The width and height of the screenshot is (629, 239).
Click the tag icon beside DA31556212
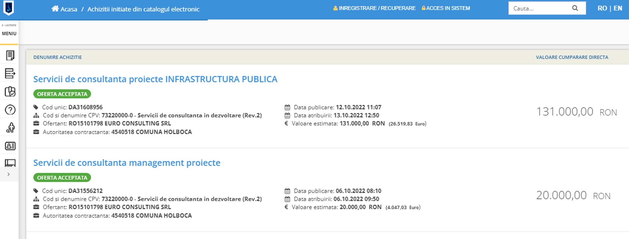tap(36, 191)
